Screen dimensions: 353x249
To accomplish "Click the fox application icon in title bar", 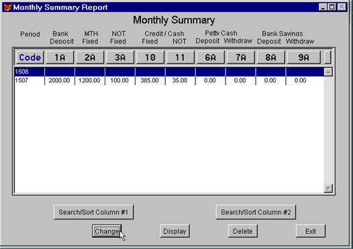I will pyautogui.click(x=7, y=7).
